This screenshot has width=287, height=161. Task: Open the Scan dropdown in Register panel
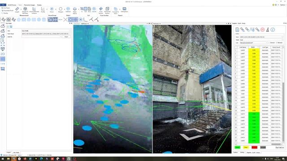pyautogui.click(x=261, y=37)
